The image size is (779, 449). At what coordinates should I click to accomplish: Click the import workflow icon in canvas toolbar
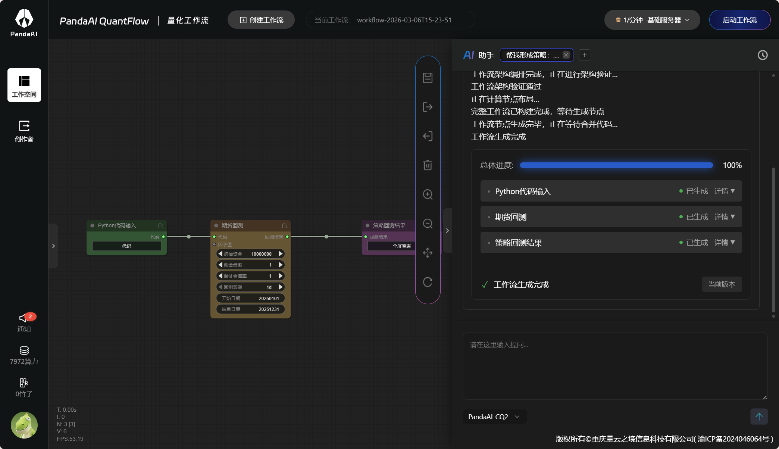coord(428,136)
